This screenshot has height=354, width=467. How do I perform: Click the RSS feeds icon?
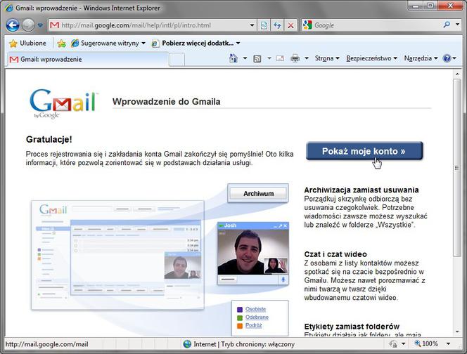tap(257, 58)
